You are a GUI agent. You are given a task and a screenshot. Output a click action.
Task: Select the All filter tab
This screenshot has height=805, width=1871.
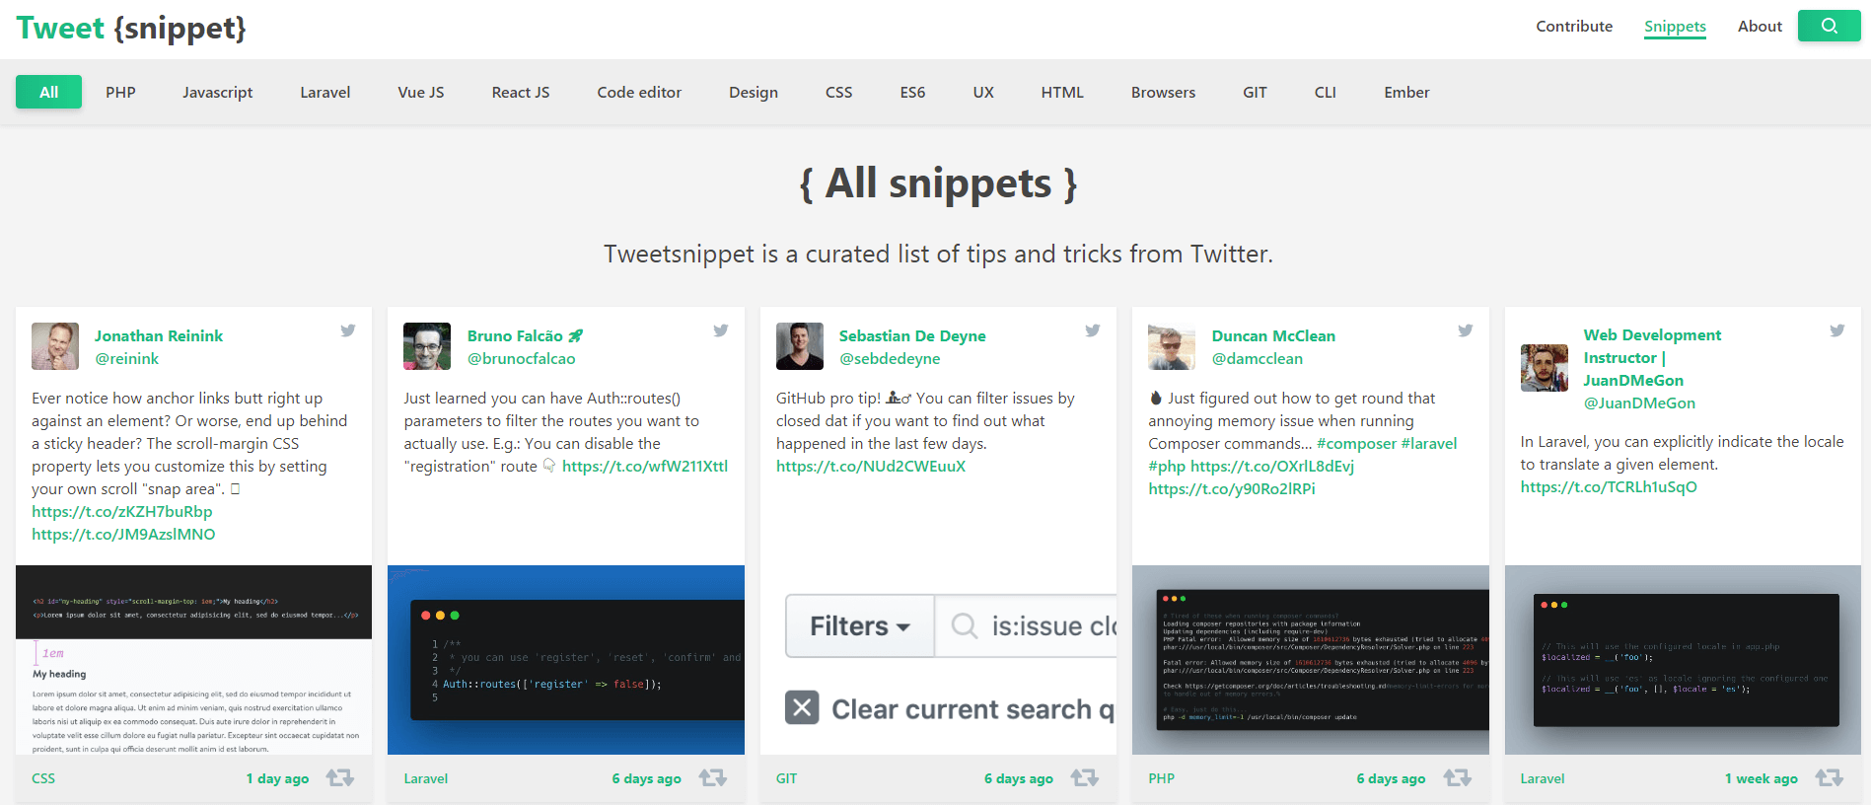tap(49, 92)
